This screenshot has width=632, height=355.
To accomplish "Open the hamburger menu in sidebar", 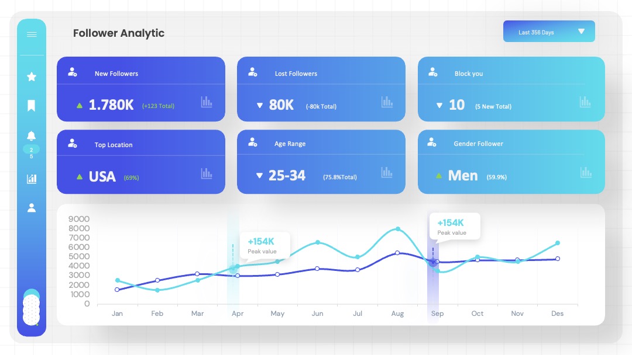I will coord(32,34).
